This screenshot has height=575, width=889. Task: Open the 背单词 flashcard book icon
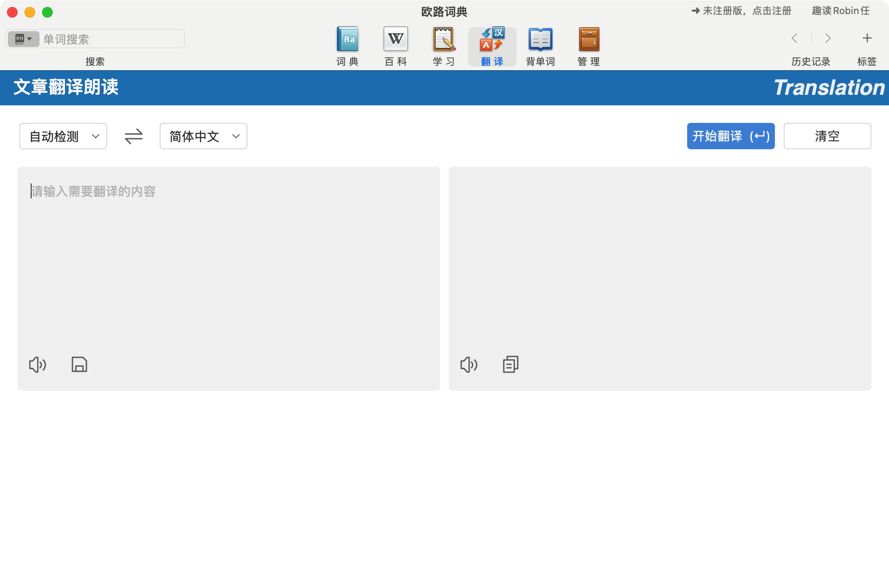[x=540, y=40]
